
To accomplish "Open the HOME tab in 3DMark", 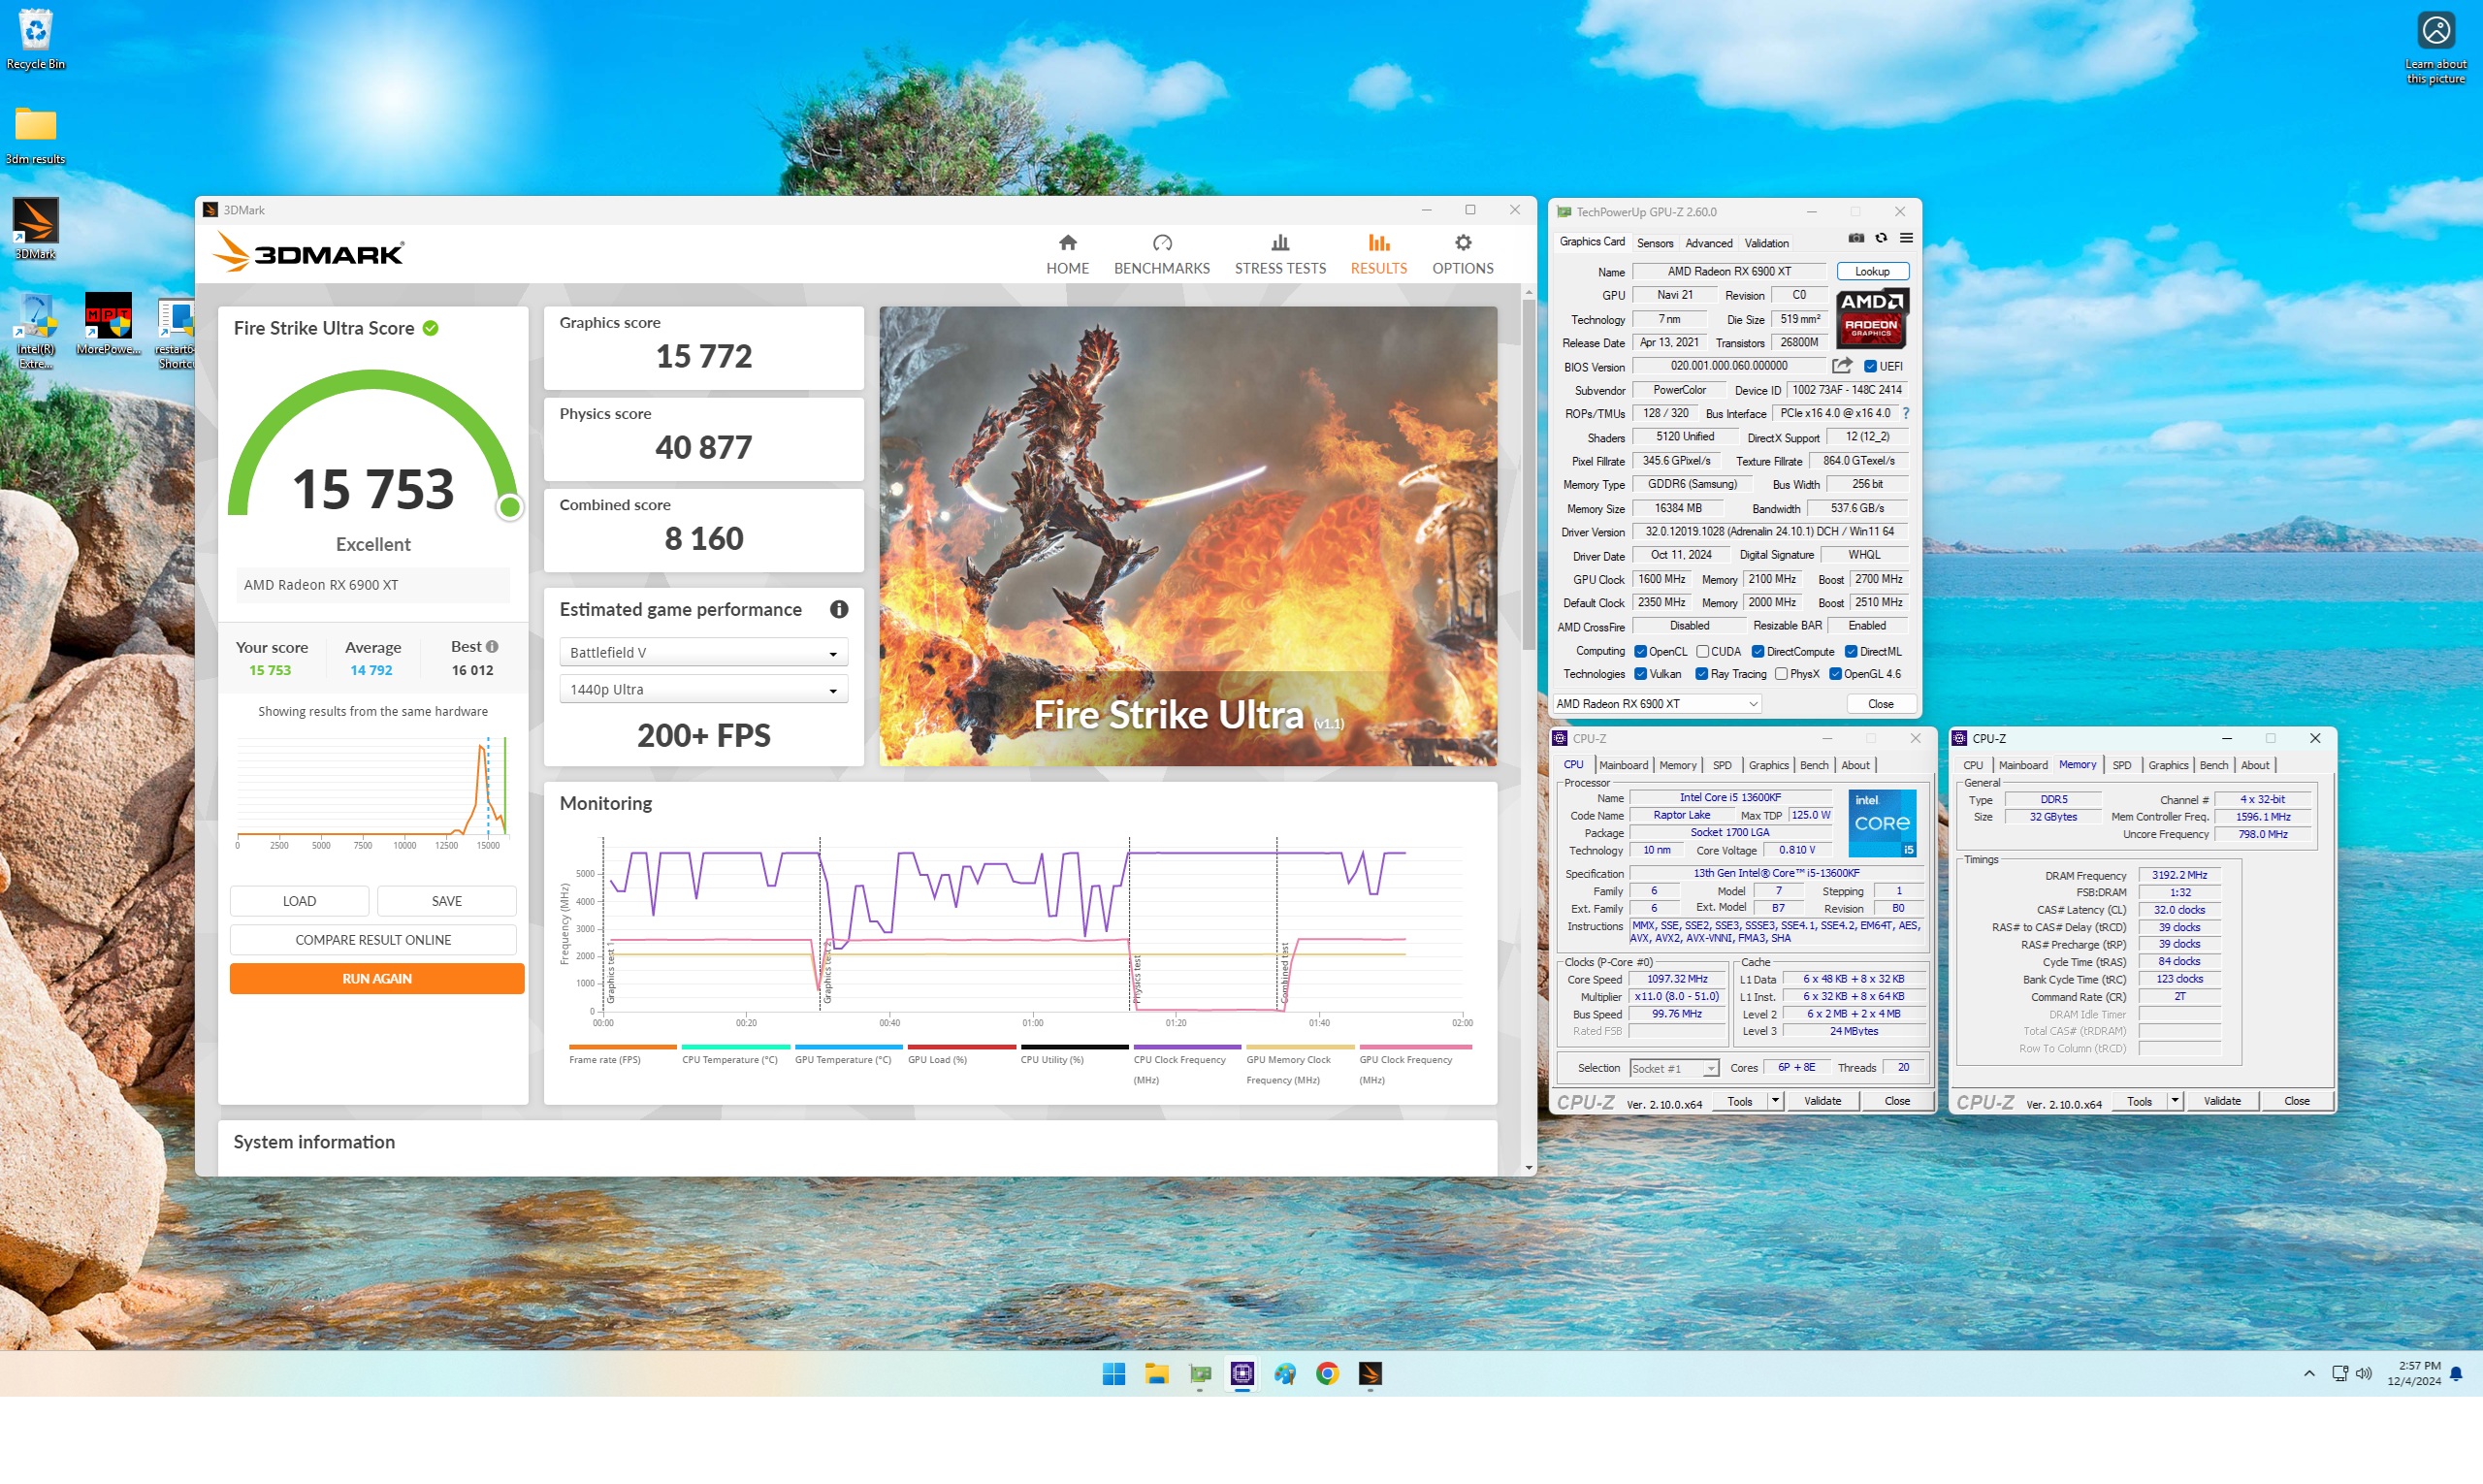I will click(x=1067, y=254).
